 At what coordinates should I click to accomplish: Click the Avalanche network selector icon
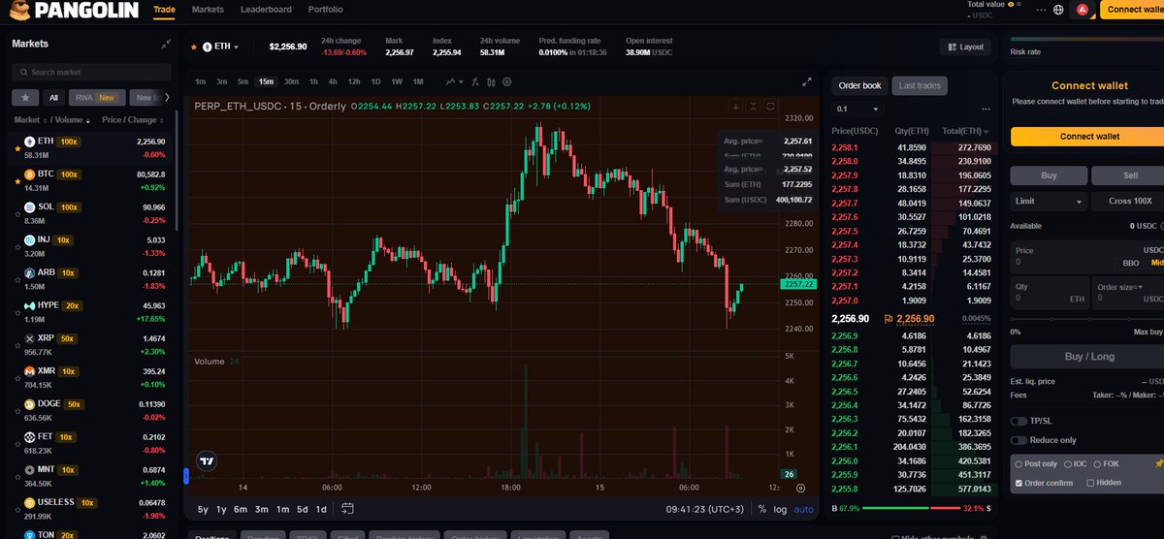tap(1083, 10)
